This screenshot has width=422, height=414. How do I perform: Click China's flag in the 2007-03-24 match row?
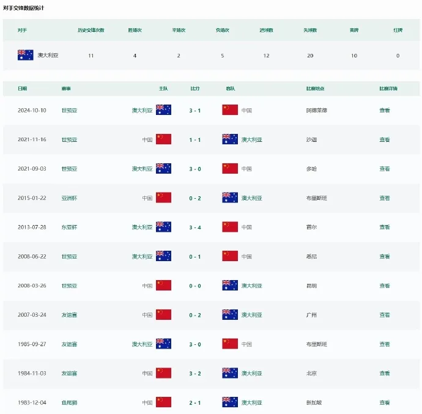164,315
